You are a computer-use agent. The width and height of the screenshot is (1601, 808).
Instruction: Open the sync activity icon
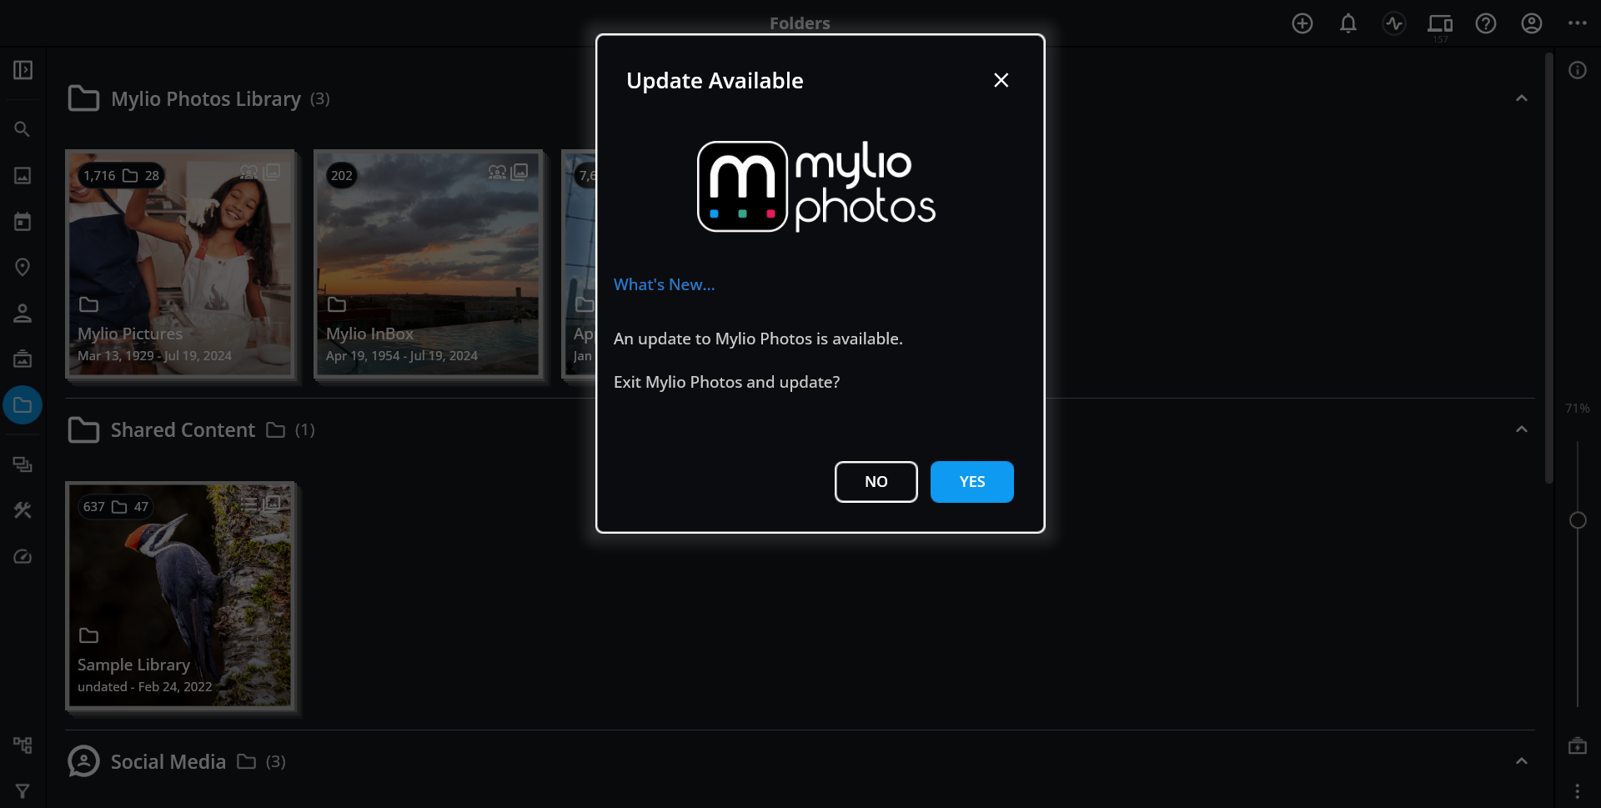(x=1393, y=23)
